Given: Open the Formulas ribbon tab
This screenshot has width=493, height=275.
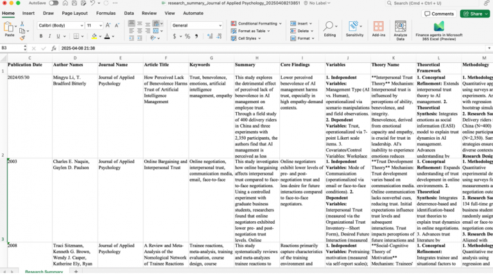Looking at the screenshot, I should point(106,13).
